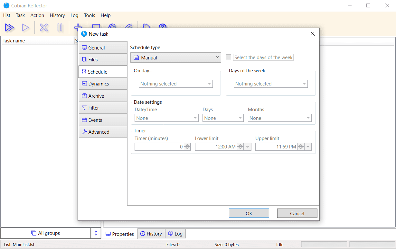
Task: Click the plus New task toolbar icon
Action: (x=77, y=26)
